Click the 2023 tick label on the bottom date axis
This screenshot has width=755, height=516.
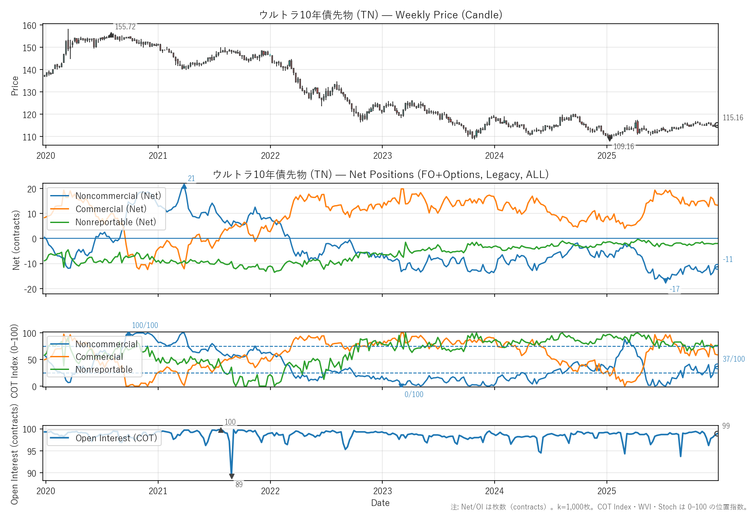[382, 491]
